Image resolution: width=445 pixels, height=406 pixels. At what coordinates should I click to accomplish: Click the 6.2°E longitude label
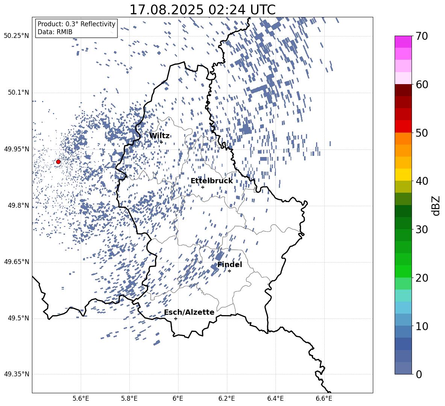pos(227,398)
